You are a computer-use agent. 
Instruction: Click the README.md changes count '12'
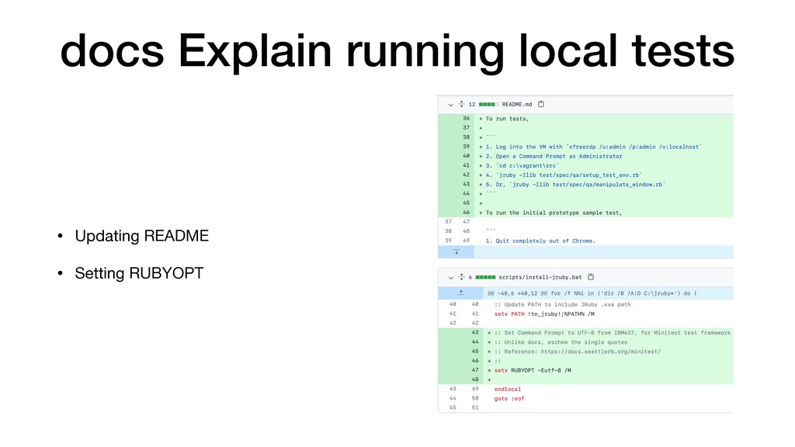(471, 105)
